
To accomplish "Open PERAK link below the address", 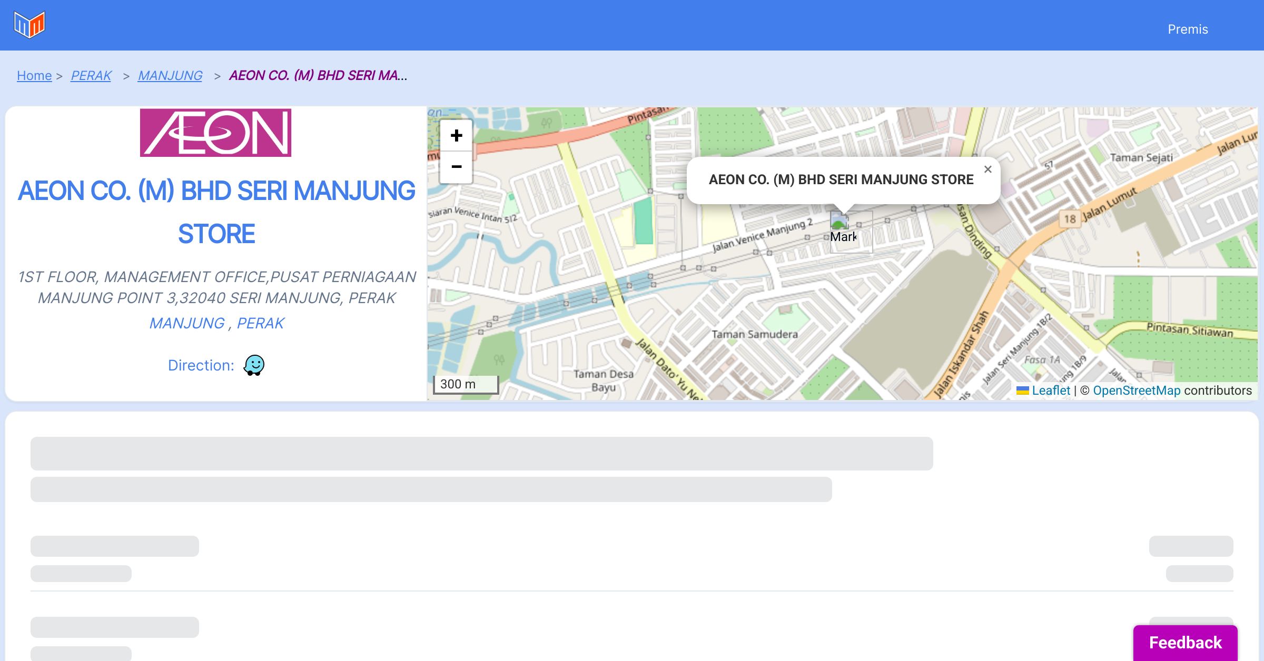I will click(260, 323).
